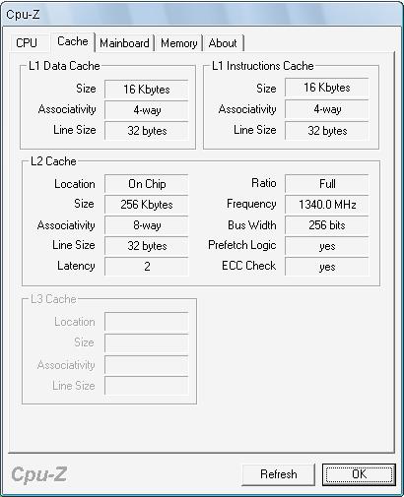Click the 'ECC Check' label
The width and height of the screenshot is (404, 497).
pyautogui.click(x=249, y=266)
